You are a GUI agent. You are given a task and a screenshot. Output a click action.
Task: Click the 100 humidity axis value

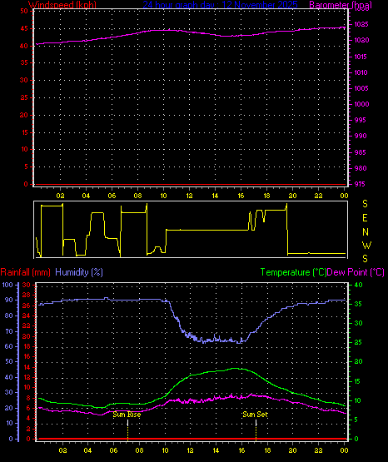7,285
